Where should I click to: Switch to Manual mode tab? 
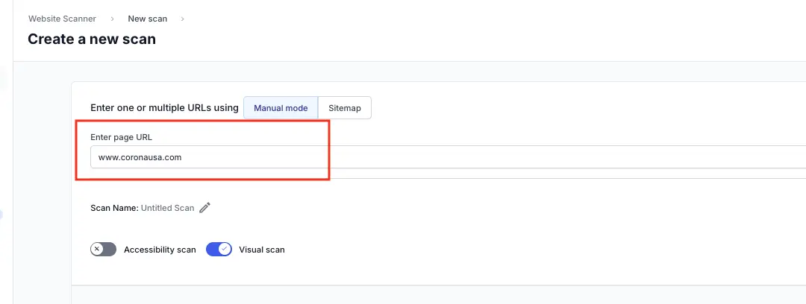coord(281,108)
